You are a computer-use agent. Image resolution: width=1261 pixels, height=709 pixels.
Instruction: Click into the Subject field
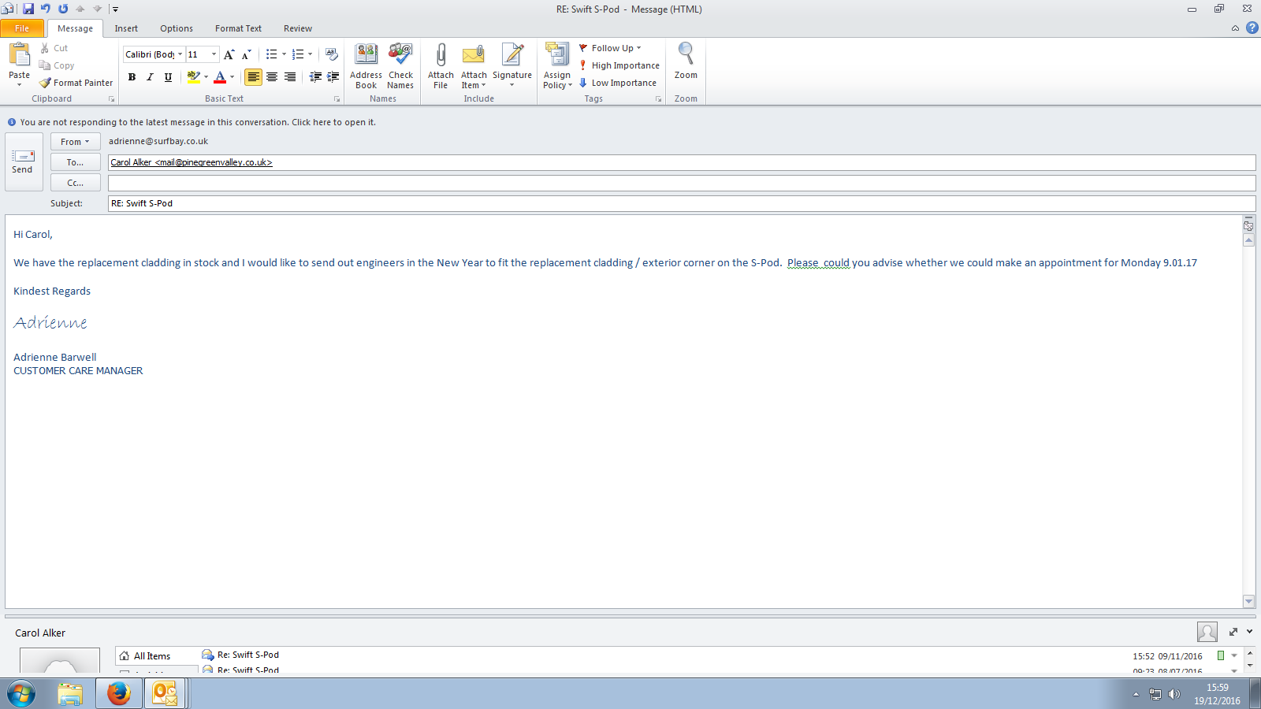point(681,203)
